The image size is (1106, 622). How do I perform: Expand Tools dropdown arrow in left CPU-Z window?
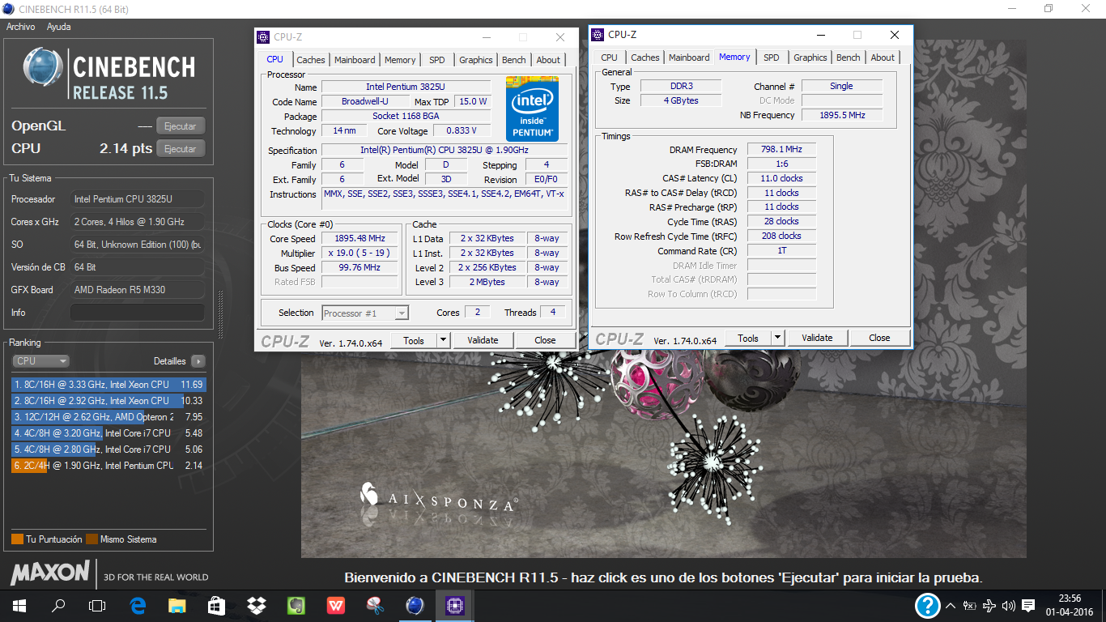tap(443, 340)
